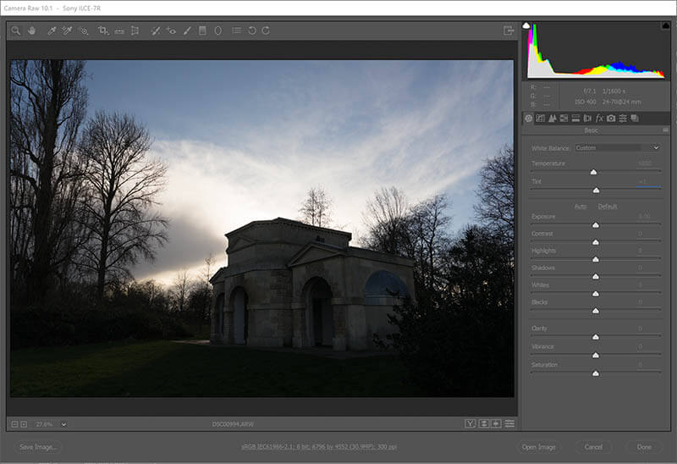This screenshot has height=464, width=677.
Task: Click the Temperature slider handle
Action: tap(594, 172)
